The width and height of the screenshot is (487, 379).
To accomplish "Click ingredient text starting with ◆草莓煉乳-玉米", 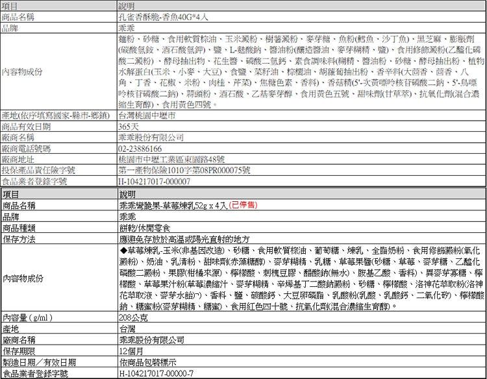I will point(301,278).
